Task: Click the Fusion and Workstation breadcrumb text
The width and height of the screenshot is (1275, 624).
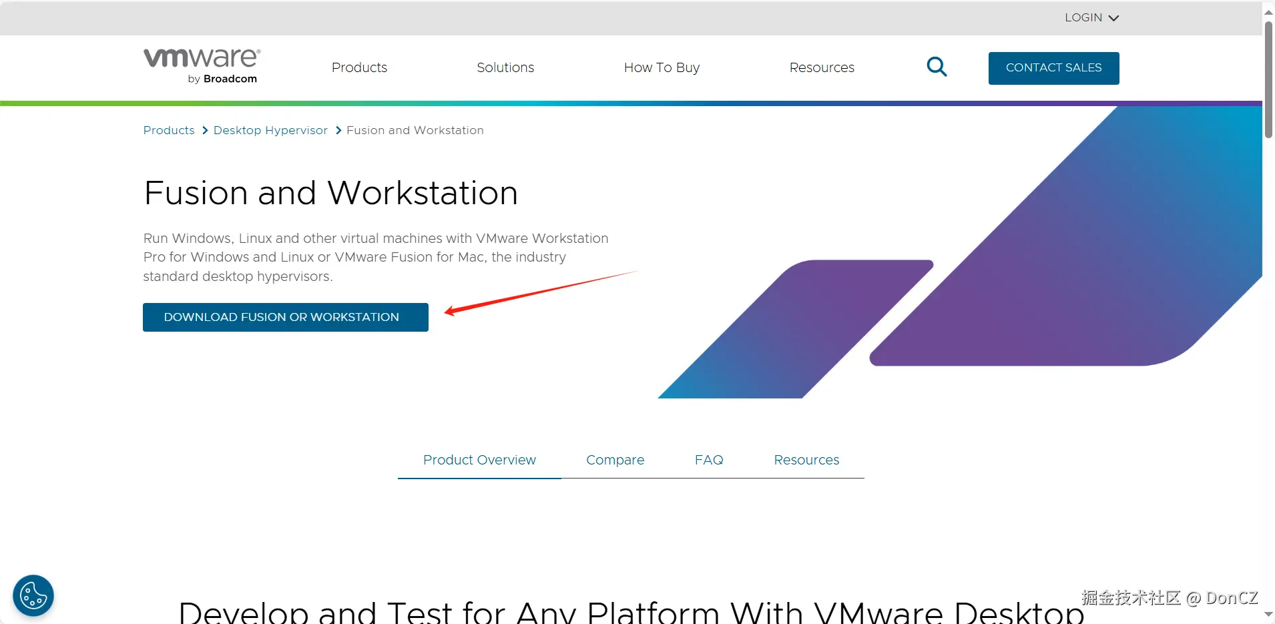Action: point(415,130)
